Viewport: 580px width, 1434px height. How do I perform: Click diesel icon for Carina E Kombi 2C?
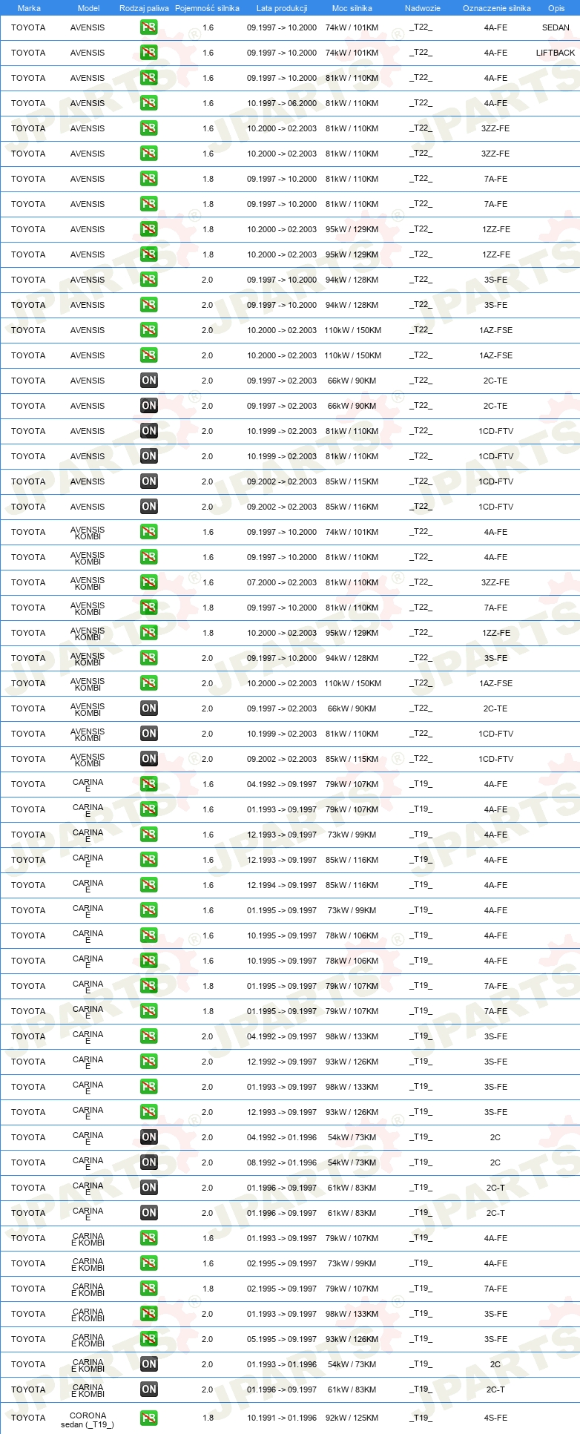click(149, 1364)
